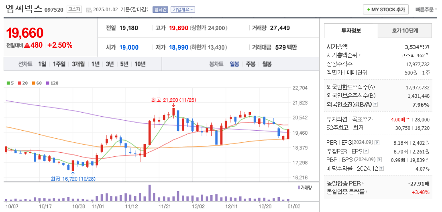The width and height of the screenshot is (442, 212).
Task: Click the help icon next to 외국인소진율(B/A)
Action: click(x=375, y=105)
